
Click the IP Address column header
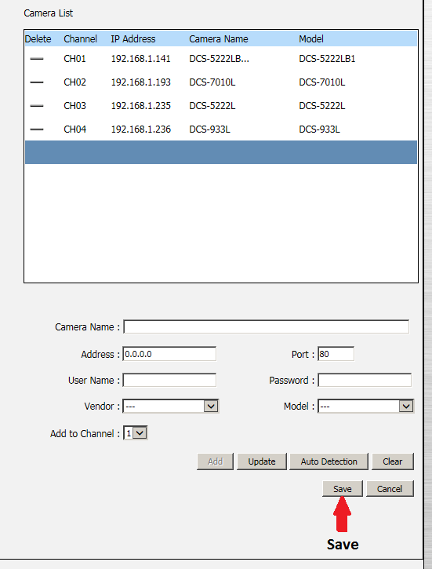133,38
